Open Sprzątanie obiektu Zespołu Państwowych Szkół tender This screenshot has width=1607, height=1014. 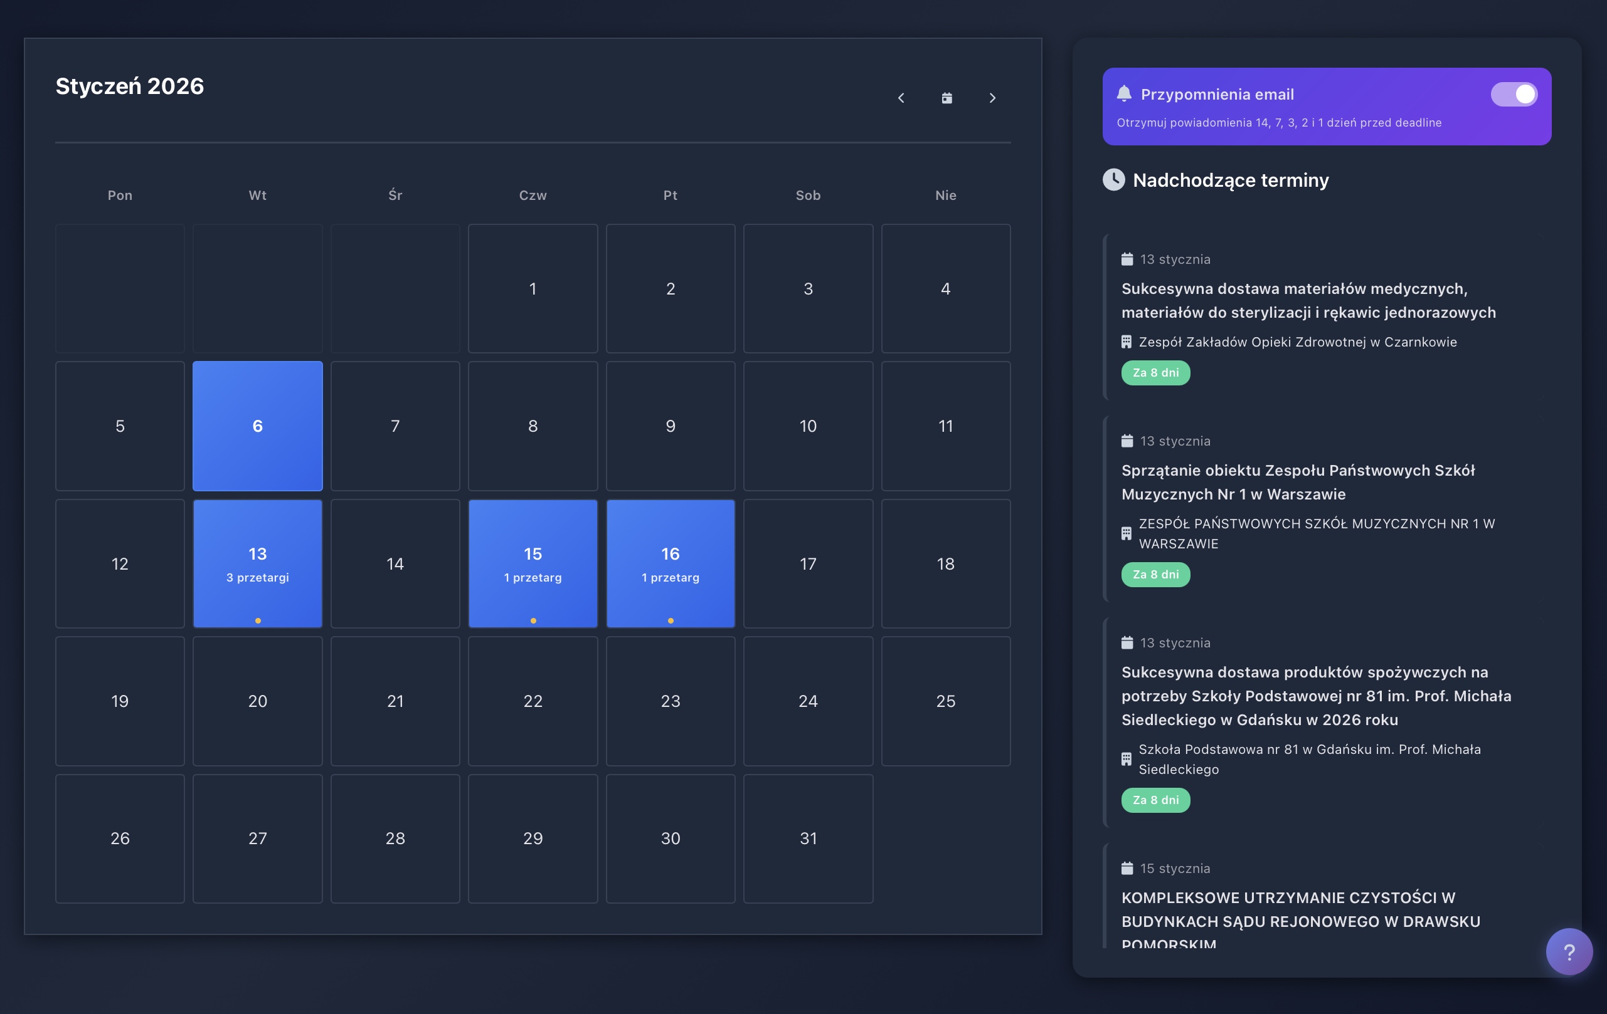pos(1298,482)
